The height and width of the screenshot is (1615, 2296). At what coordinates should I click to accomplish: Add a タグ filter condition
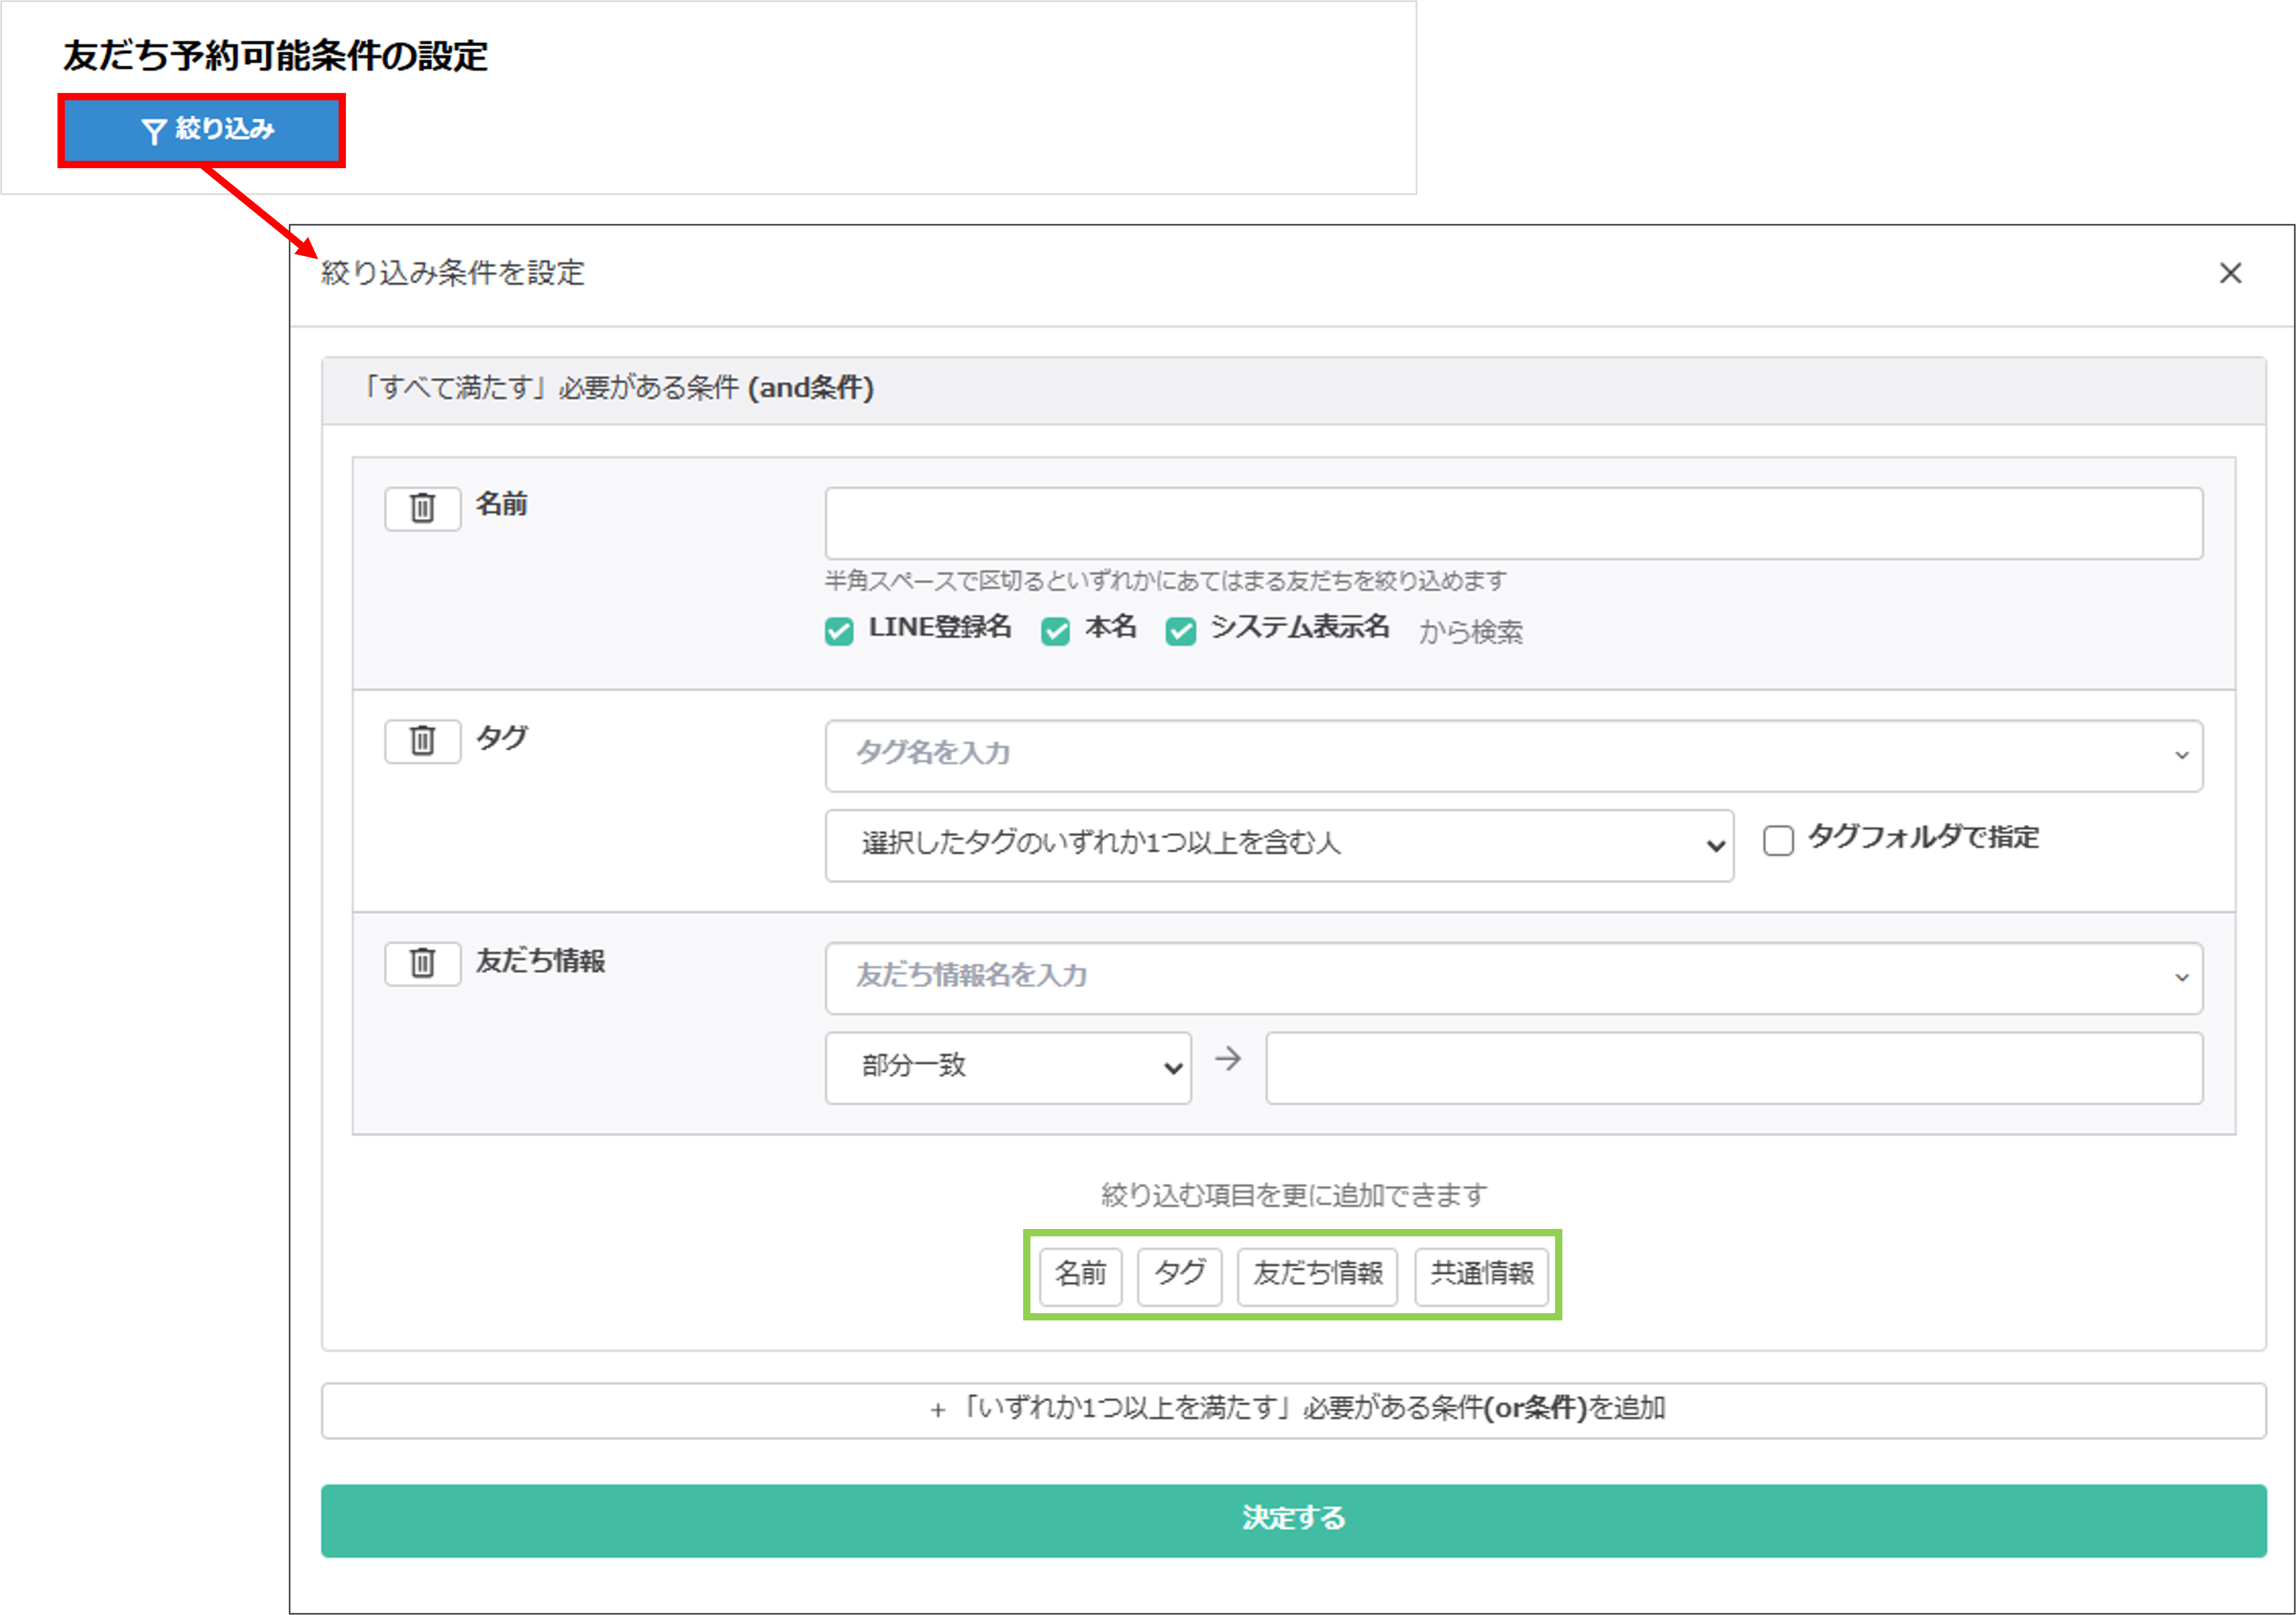point(1179,1276)
